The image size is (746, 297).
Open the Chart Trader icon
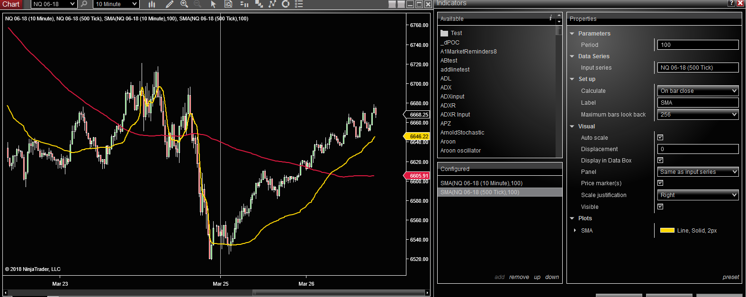click(x=244, y=4)
